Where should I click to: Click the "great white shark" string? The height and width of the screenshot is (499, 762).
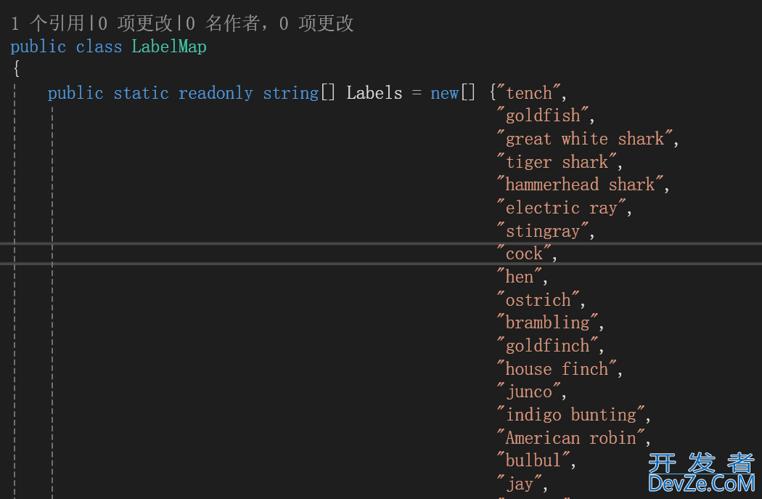pyautogui.click(x=585, y=139)
